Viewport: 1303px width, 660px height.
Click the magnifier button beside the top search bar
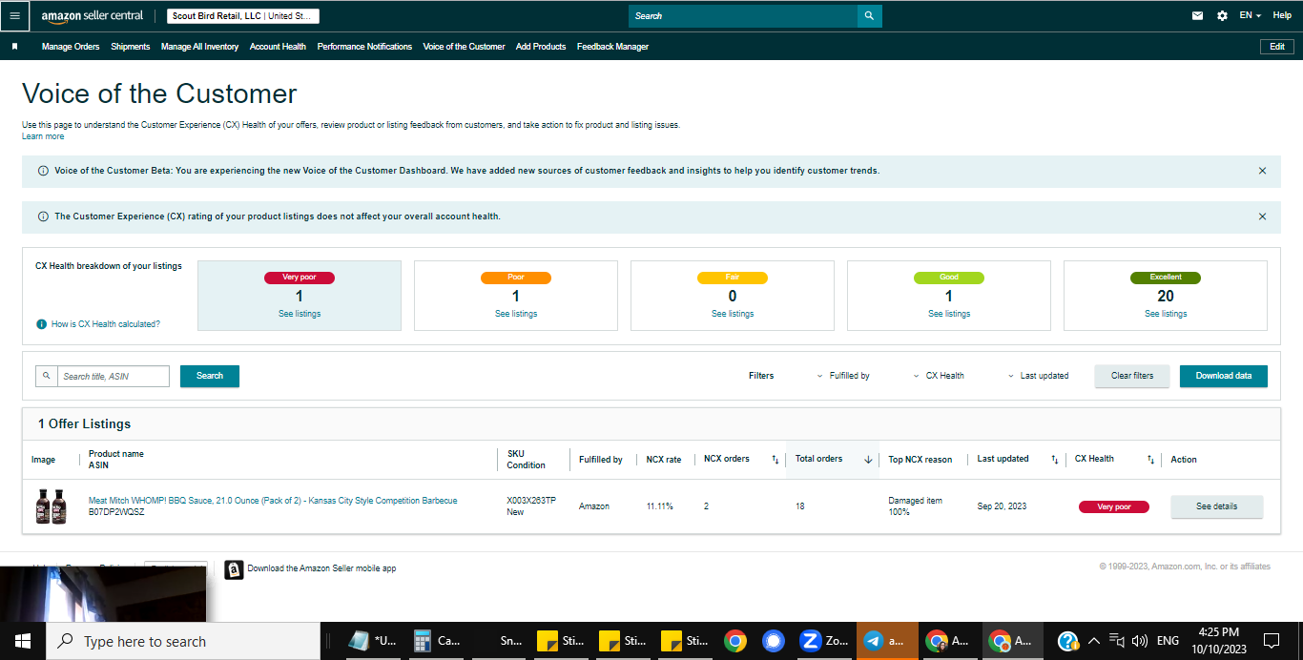click(869, 16)
